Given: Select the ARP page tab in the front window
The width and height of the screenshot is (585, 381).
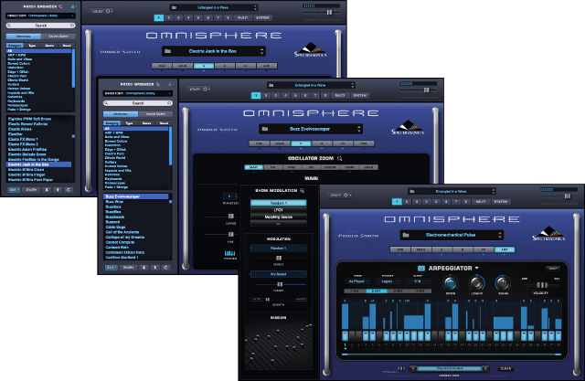Looking at the screenshot, I should click(505, 249).
